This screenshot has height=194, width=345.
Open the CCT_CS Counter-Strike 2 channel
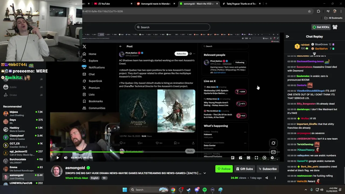tap(23, 145)
